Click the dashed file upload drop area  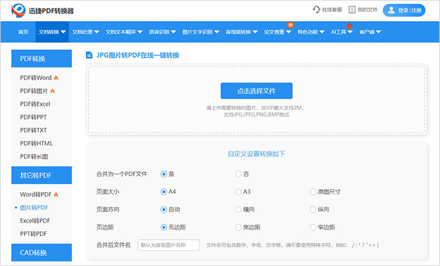coord(256,100)
